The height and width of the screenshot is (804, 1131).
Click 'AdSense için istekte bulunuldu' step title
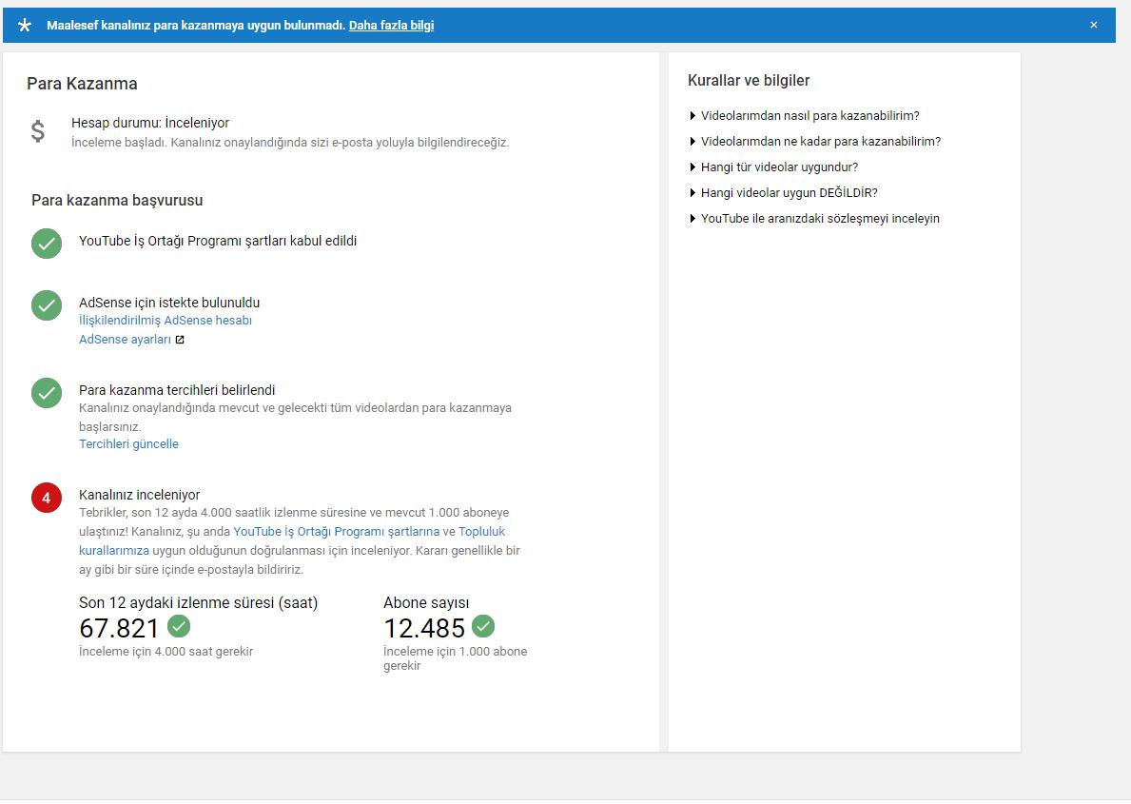pos(169,304)
